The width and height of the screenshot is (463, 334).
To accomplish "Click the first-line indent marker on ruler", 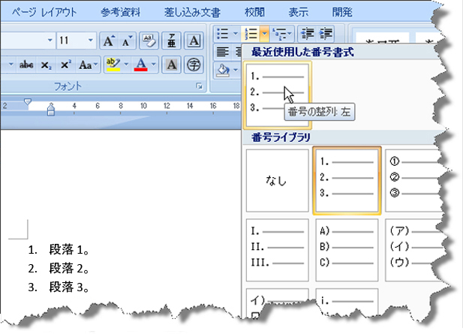I will (28, 102).
